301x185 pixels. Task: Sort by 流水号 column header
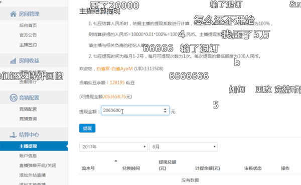click(88, 168)
